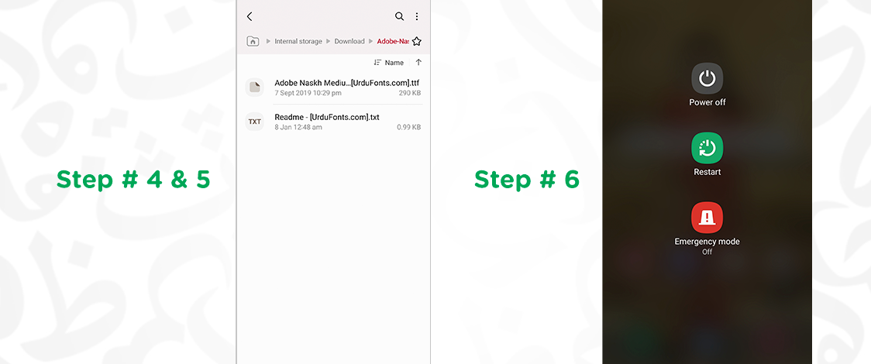871x364 pixels.
Task: Toggle Emergency mode Off status text
Action: click(x=707, y=252)
